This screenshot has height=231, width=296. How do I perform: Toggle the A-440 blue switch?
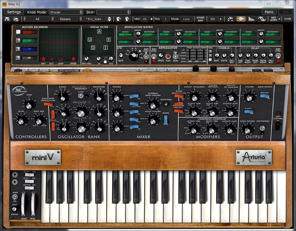[x=249, y=112]
